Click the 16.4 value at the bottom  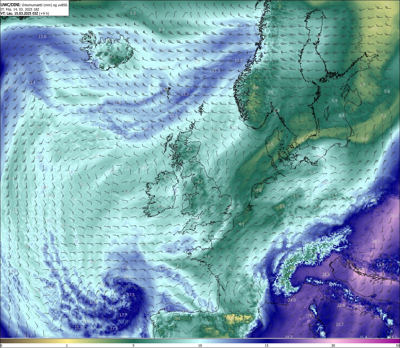coord(363,337)
